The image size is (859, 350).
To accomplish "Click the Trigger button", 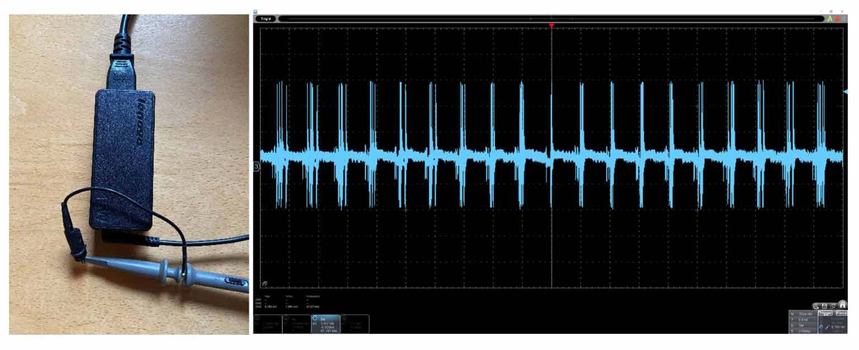I will click(x=826, y=314).
